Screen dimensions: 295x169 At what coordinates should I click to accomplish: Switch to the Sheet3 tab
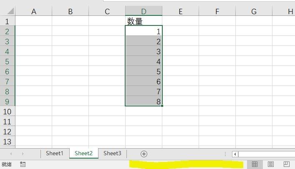(x=112, y=153)
